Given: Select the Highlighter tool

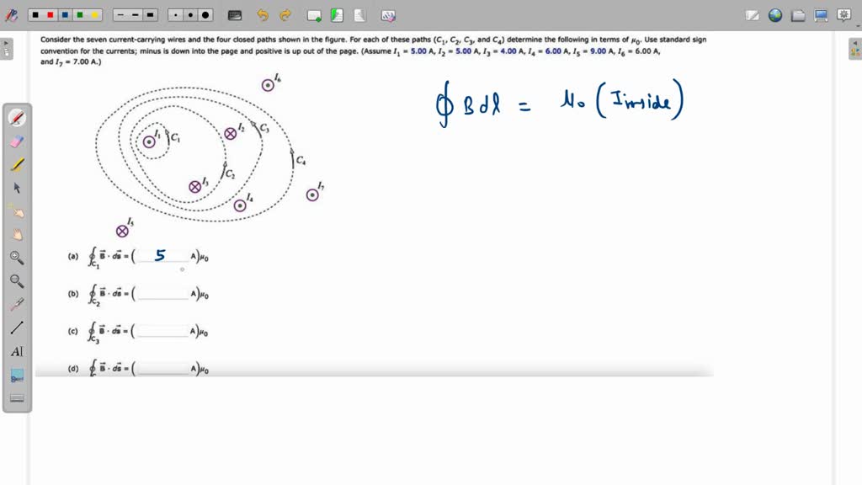Looking at the screenshot, I should click(17, 164).
